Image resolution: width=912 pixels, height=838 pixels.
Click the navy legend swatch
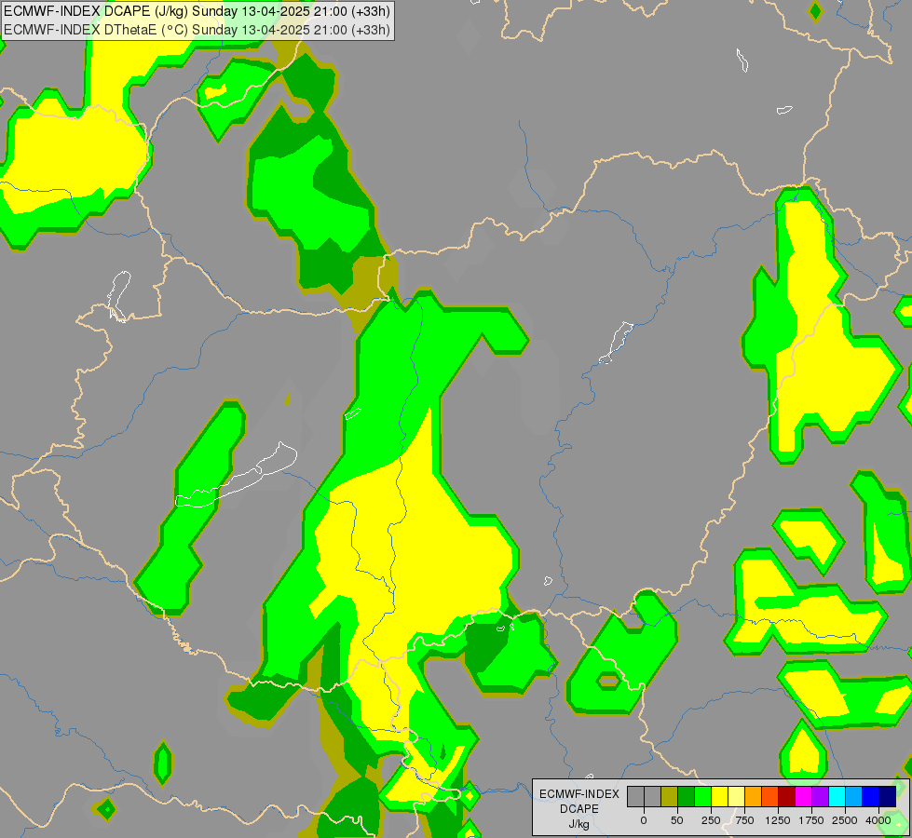coord(888,796)
